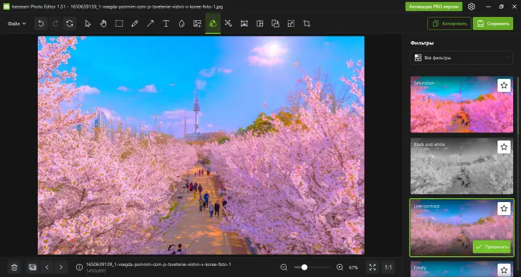Click the 67% zoom value

coord(353,267)
